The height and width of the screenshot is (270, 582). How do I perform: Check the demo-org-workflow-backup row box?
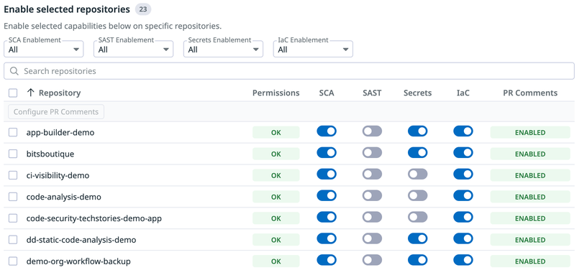click(x=13, y=261)
